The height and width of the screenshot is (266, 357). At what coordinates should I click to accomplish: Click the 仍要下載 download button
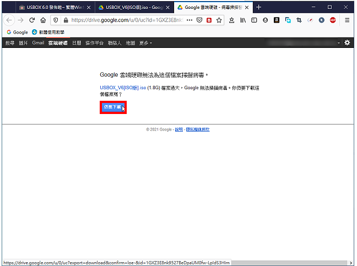tap(113, 107)
